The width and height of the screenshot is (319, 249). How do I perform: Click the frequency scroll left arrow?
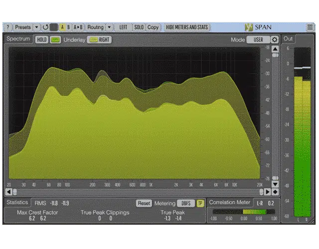pos(9,192)
